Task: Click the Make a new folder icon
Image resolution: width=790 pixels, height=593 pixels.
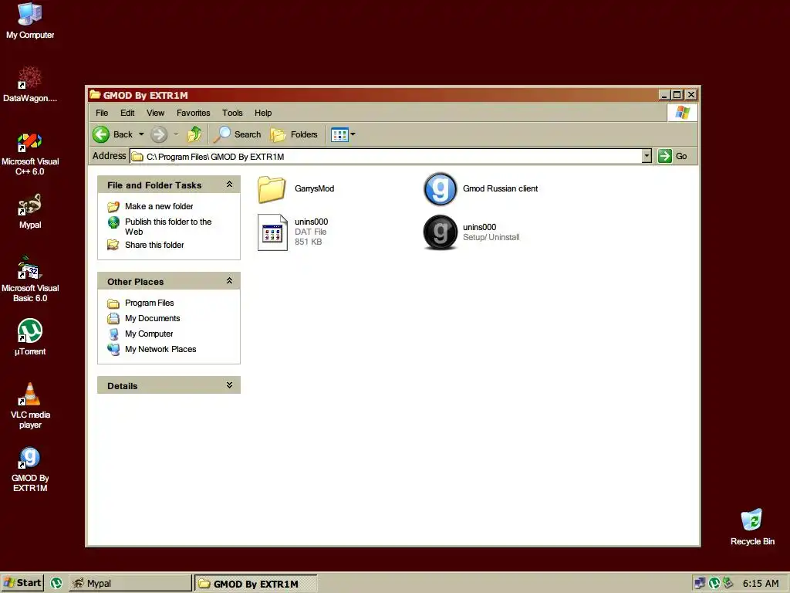Action: coord(113,206)
